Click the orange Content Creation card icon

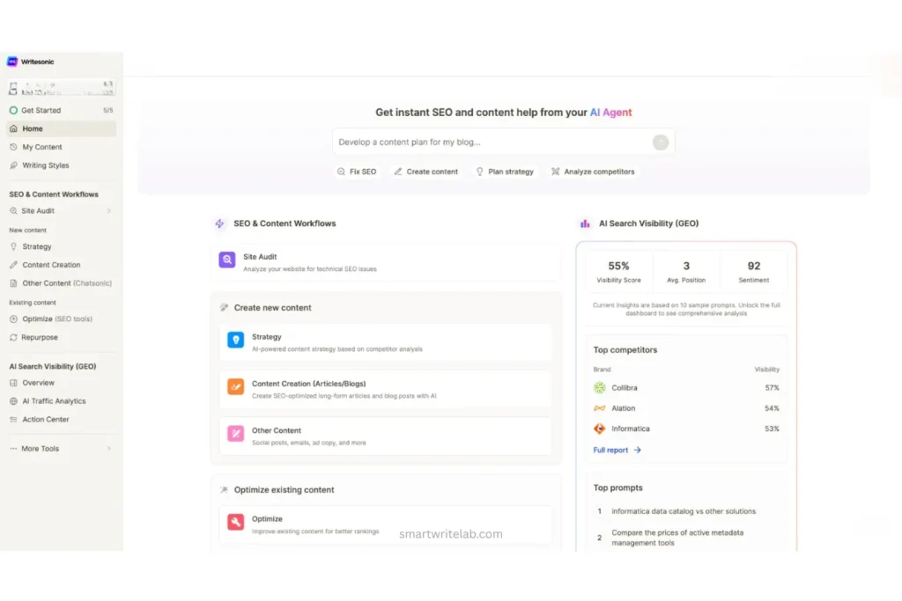[236, 386]
